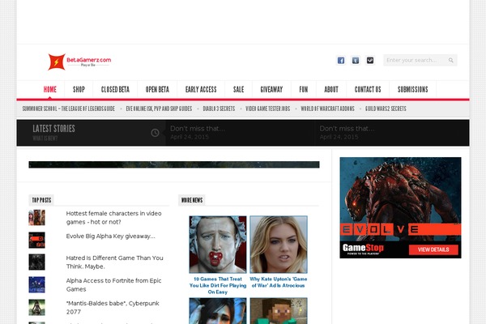Click the Kate Upton news image

coord(279,245)
